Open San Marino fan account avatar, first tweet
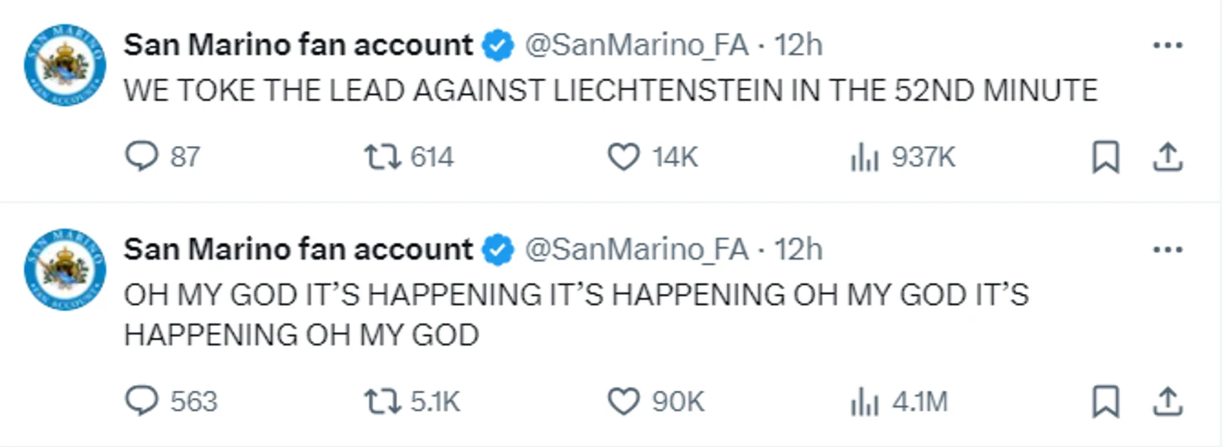 click(65, 65)
